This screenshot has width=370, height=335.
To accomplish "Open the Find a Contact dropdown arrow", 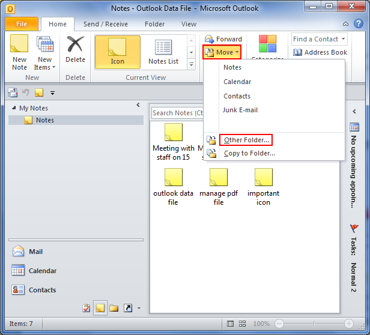I will (344, 39).
